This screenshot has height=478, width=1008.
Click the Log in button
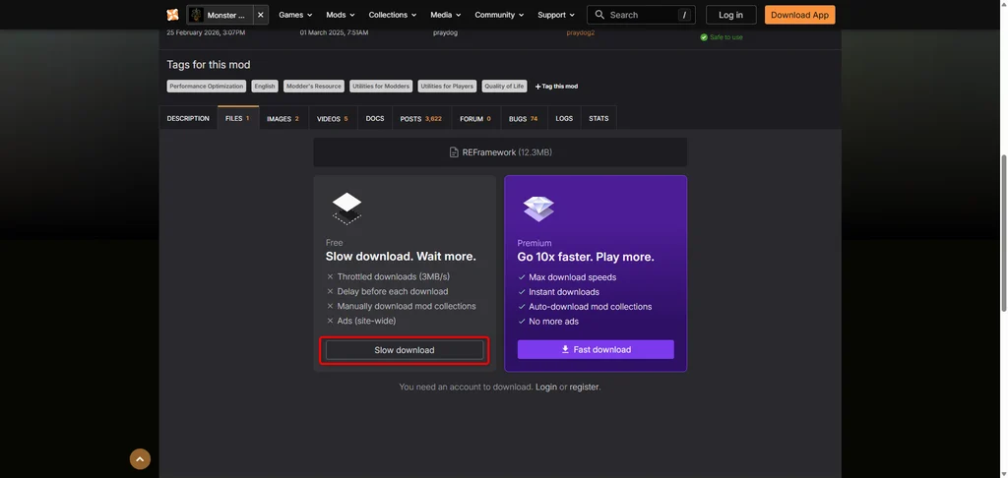(731, 15)
